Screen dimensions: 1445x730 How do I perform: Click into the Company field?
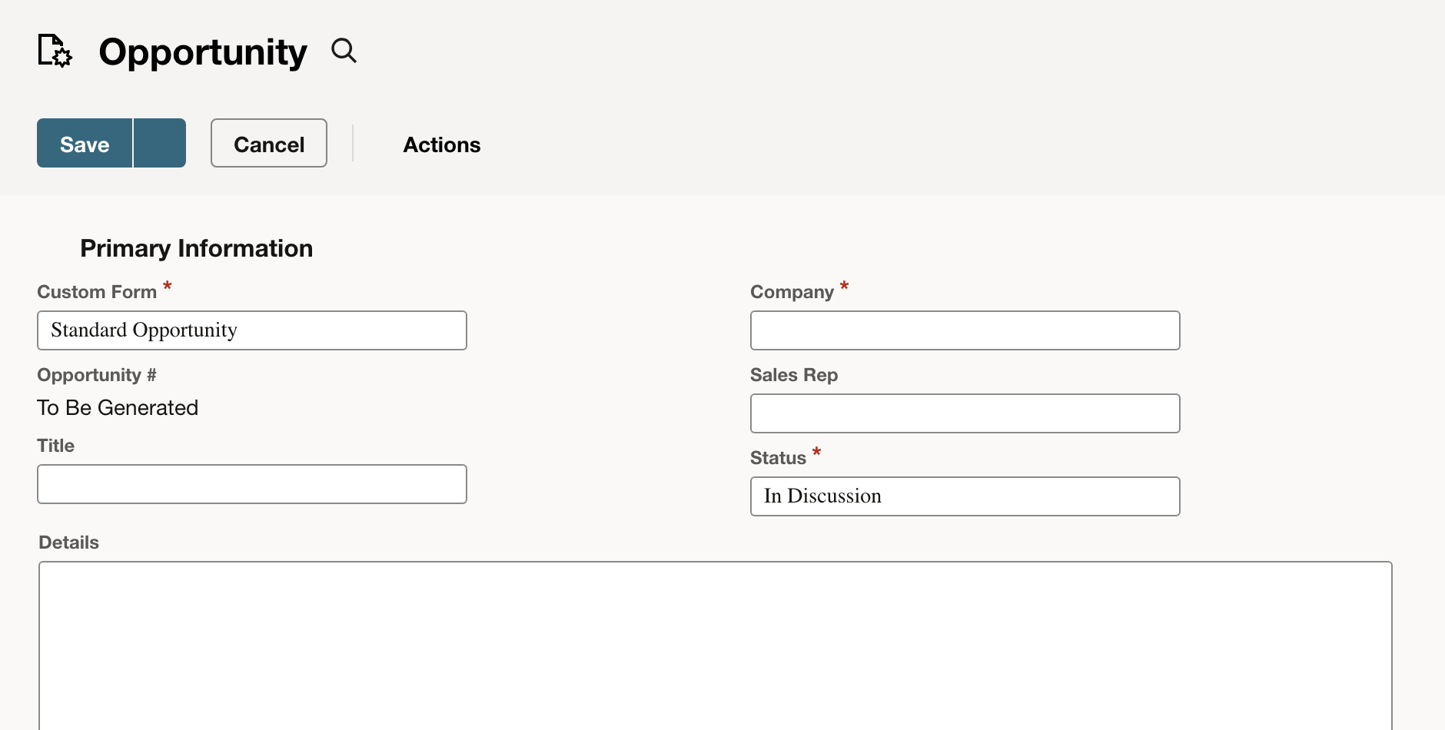pyautogui.click(x=965, y=330)
